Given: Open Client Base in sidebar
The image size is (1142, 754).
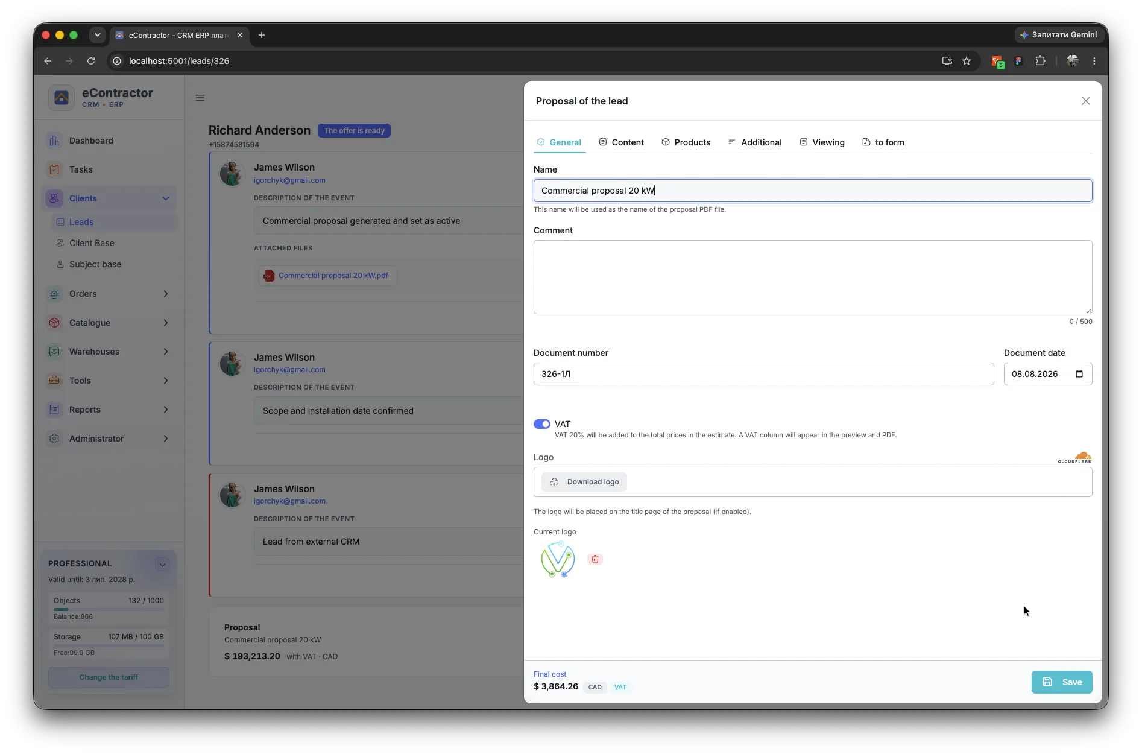Looking at the screenshot, I should 92,243.
